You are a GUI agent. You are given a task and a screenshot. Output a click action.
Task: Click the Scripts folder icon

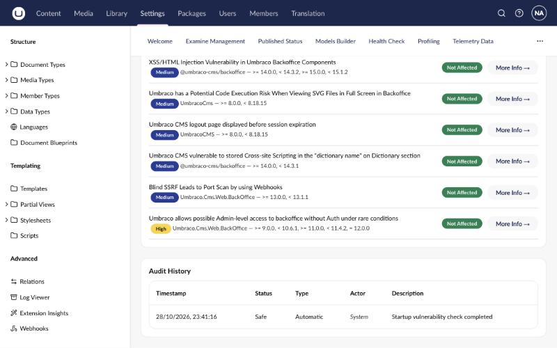tap(14, 235)
